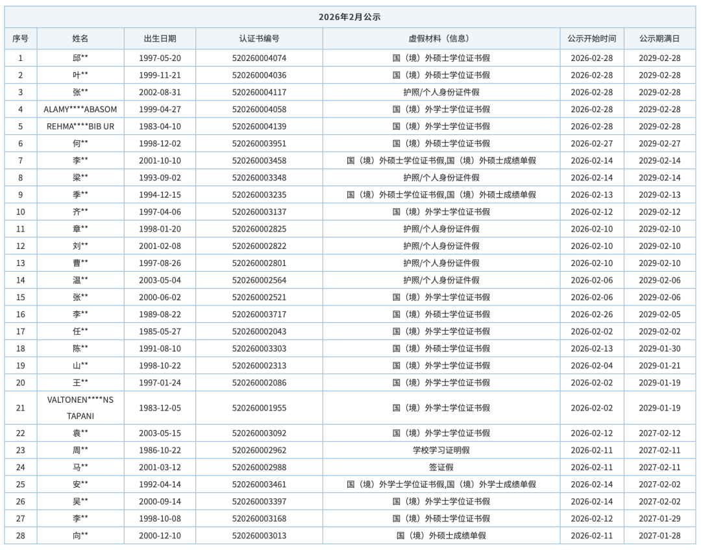The image size is (701, 550).
Task: Click start date 2026-02-26
Action: point(591,314)
